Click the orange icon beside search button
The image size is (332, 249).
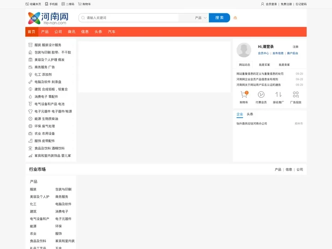point(235,18)
